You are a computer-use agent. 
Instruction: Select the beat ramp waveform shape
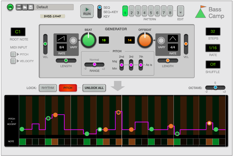pos(62,38)
